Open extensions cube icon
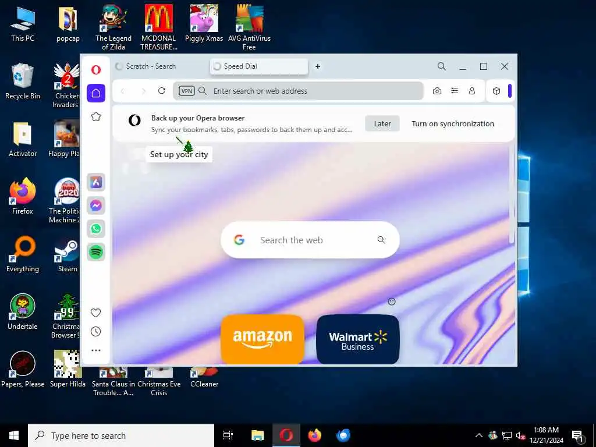The width and height of the screenshot is (596, 447). 496,91
